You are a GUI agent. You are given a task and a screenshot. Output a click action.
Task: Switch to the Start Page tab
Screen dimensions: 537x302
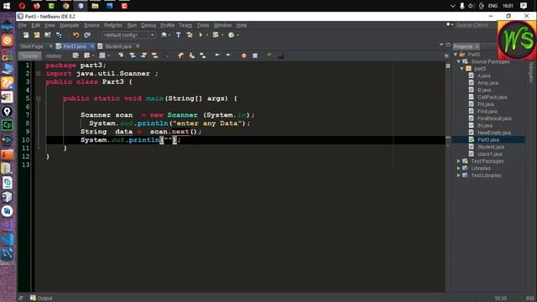(x=32, y=46)
